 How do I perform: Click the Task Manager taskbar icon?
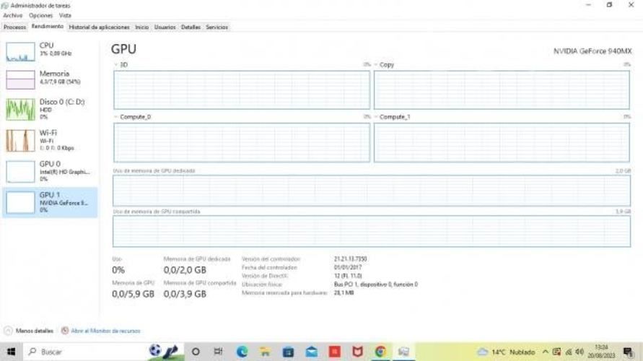click(x=403, y=352)
